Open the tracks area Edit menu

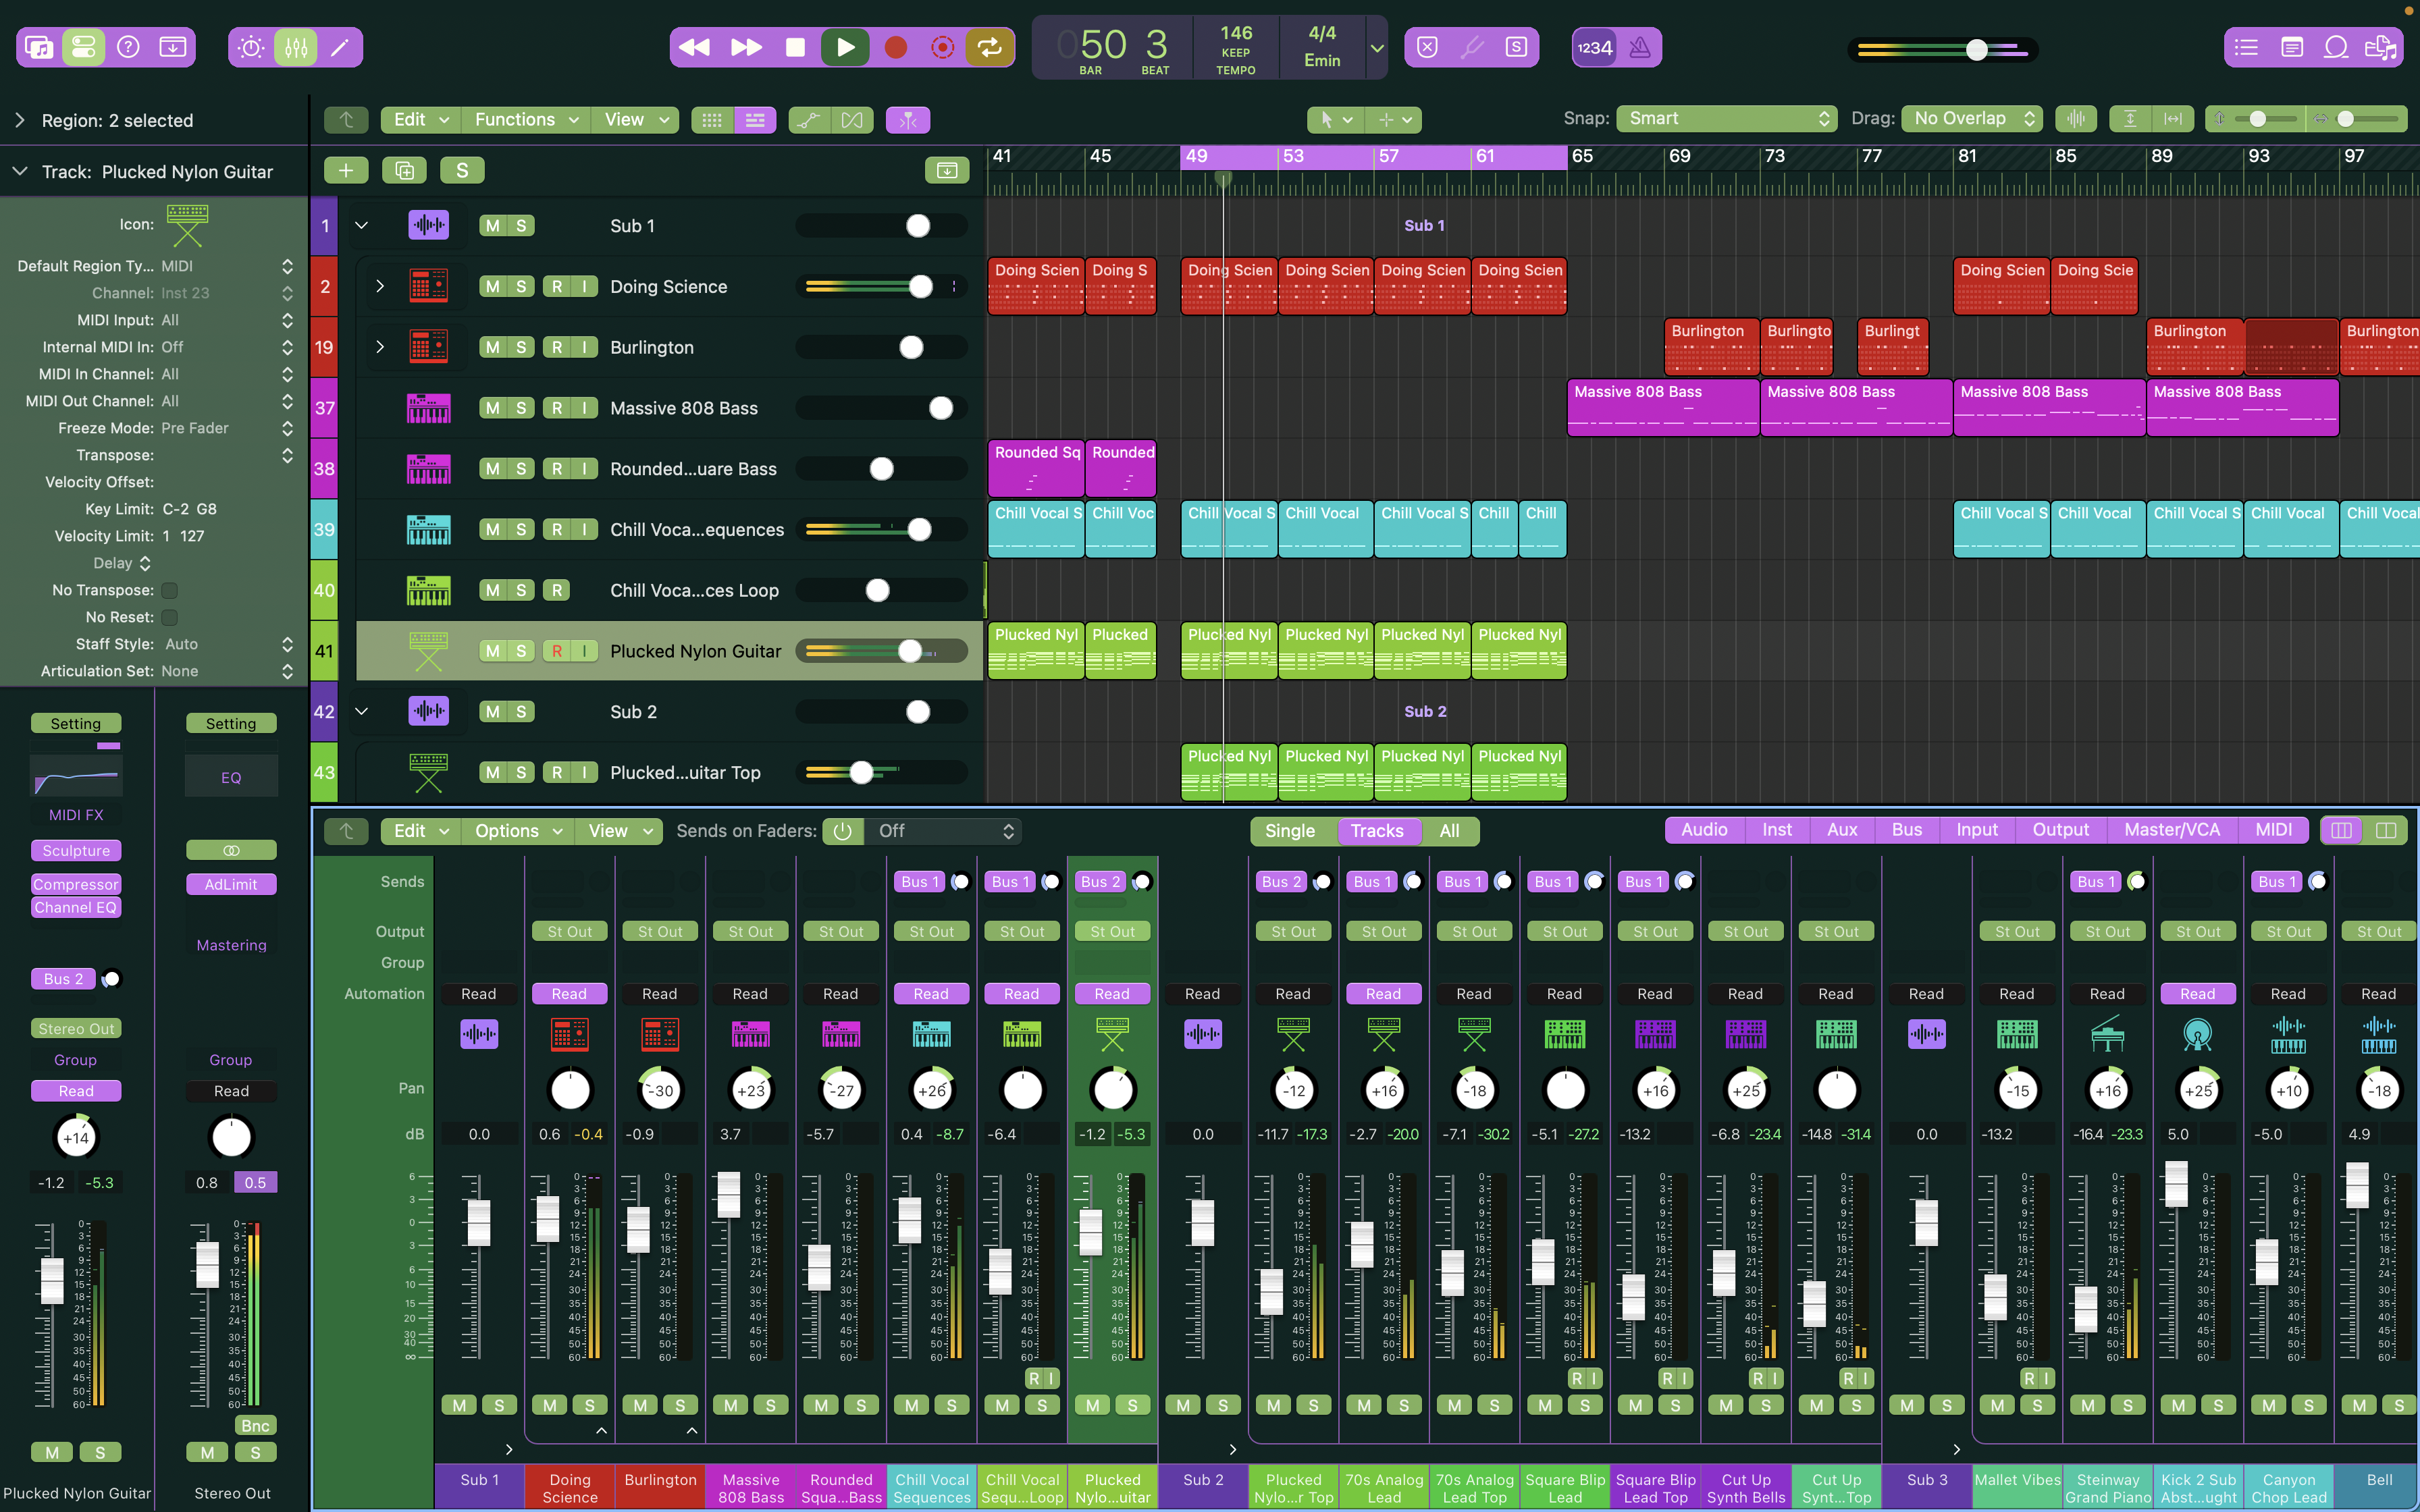click(420, 120)
